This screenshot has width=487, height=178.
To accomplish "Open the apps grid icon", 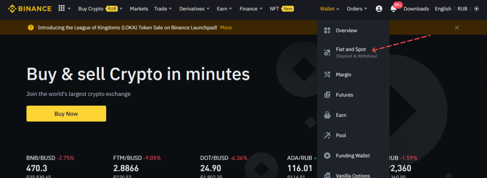I will click(x=61, y=9).
